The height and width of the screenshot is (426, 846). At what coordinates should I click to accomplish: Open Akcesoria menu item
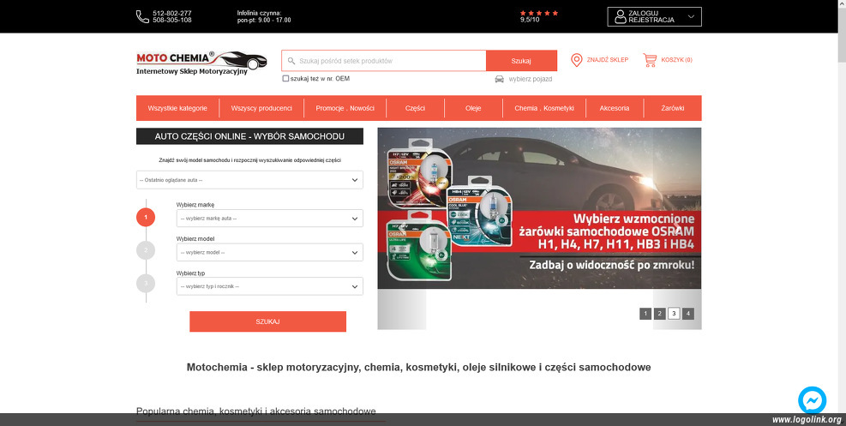click(615, 108)
